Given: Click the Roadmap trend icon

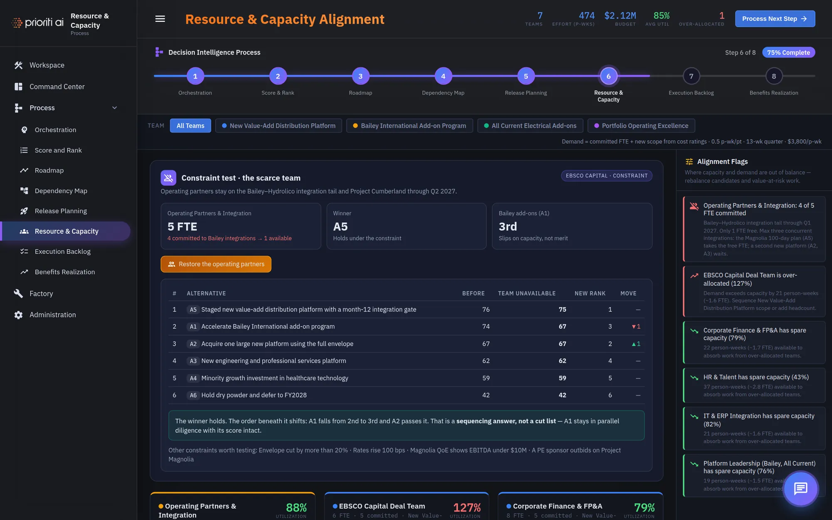Looking at the screenshot, I should click(24, 171).
